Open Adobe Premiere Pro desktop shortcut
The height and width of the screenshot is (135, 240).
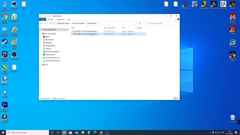pyautogui.click(x=5, y=107)
